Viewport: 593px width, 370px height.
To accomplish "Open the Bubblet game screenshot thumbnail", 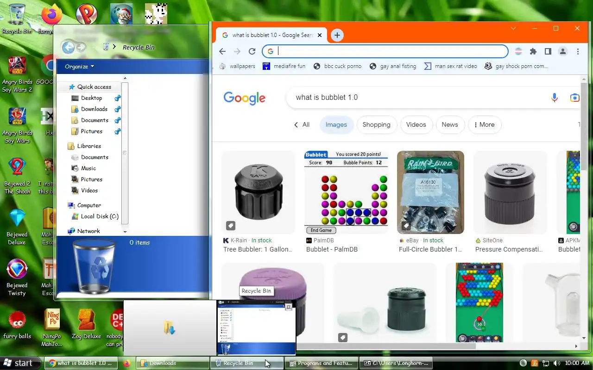I will click(346, 192).
